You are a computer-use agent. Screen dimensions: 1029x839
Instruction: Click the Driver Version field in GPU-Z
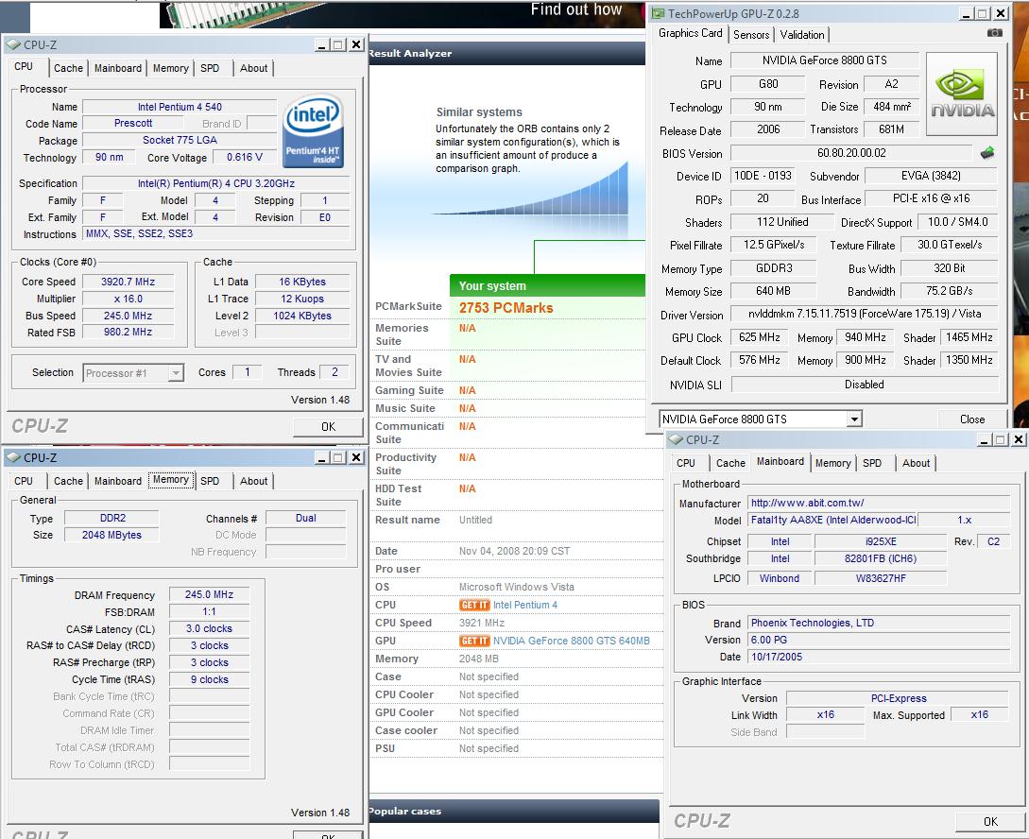click(865, 314)
